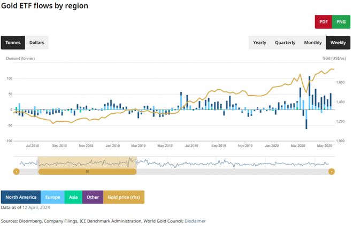Hide the Gold price (rhs) line
The height and width of the screenshot is (226, 353).
point(124,197)
